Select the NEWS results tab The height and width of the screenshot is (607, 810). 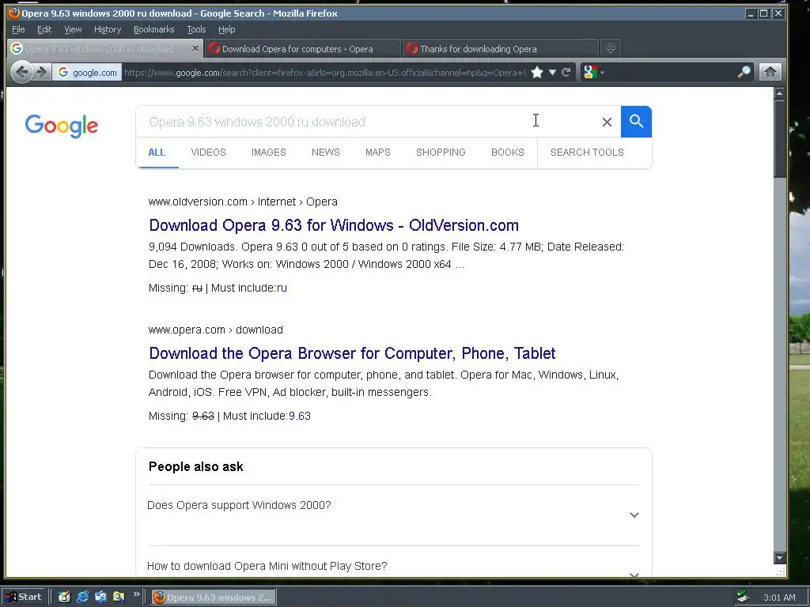pos(325,153)
